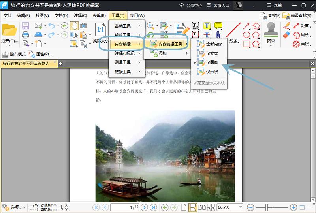Select the Perimeter (周长) measuring tool

[x=302, y=35]
